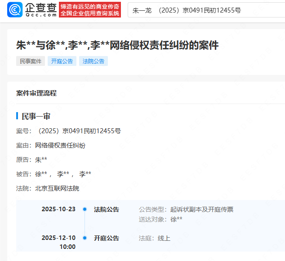Click the case number in the 案号 row

[x=80, y=131]
